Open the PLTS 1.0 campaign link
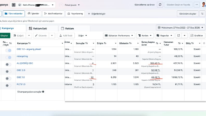 tap(21, 84)
